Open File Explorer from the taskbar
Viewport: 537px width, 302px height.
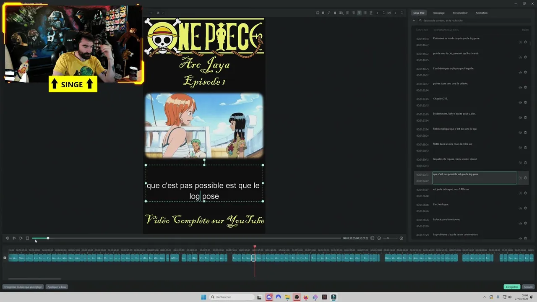point(287,297)
